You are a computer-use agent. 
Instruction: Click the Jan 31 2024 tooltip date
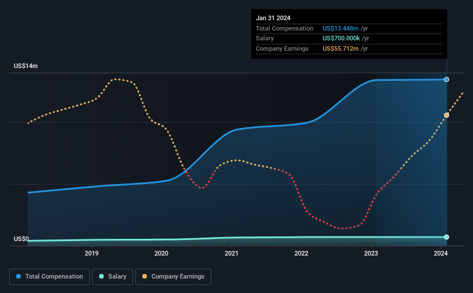(273, 18)
